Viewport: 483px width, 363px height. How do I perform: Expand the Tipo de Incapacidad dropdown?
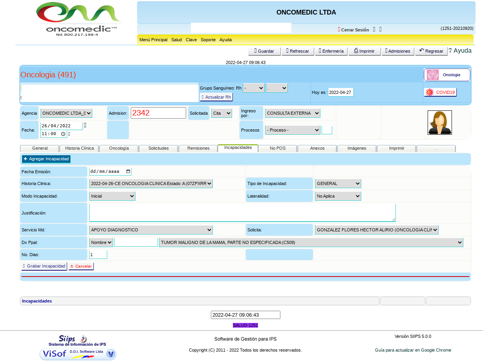(338, 183)
